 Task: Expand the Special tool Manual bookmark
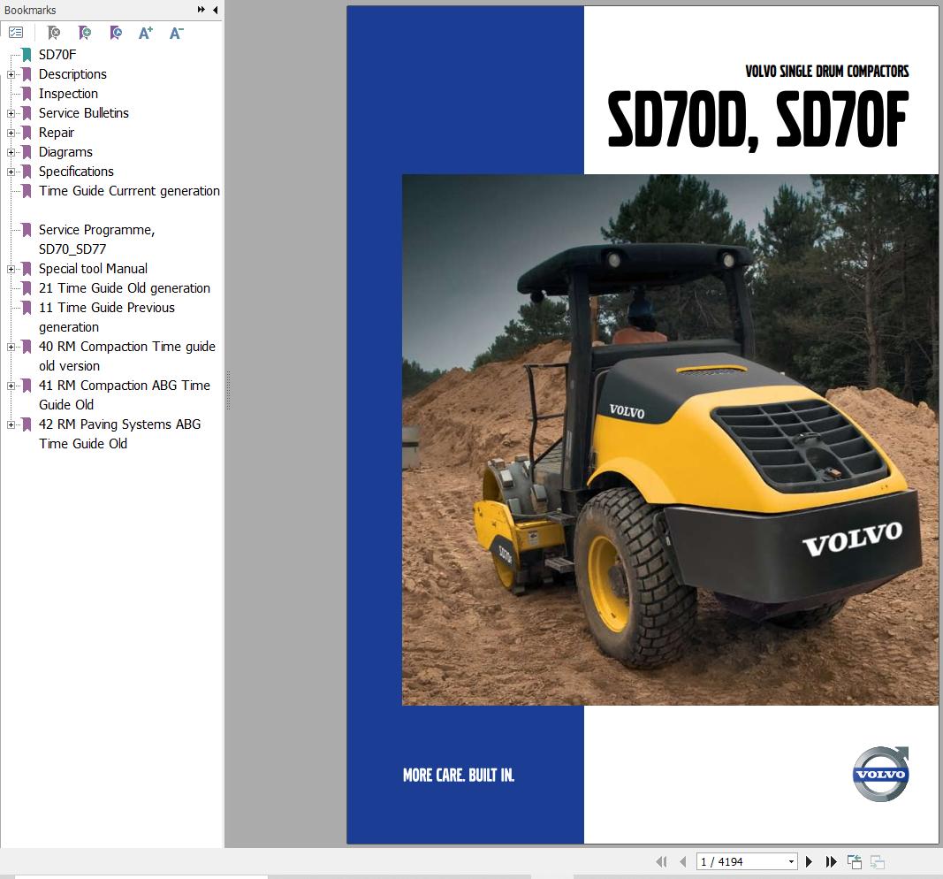coord(11,269)
